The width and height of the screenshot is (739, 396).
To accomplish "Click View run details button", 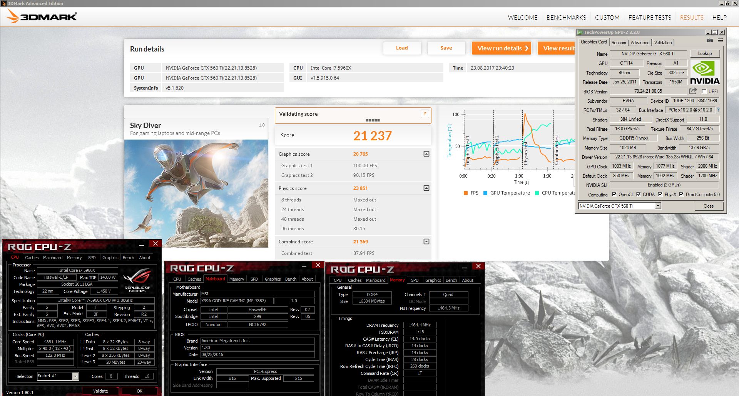I will tap(502, 48).
